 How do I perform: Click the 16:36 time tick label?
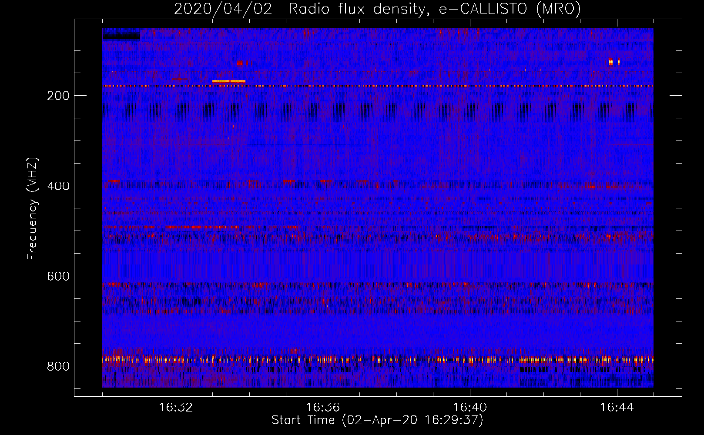pyautogui.click(x=323, y=408)
